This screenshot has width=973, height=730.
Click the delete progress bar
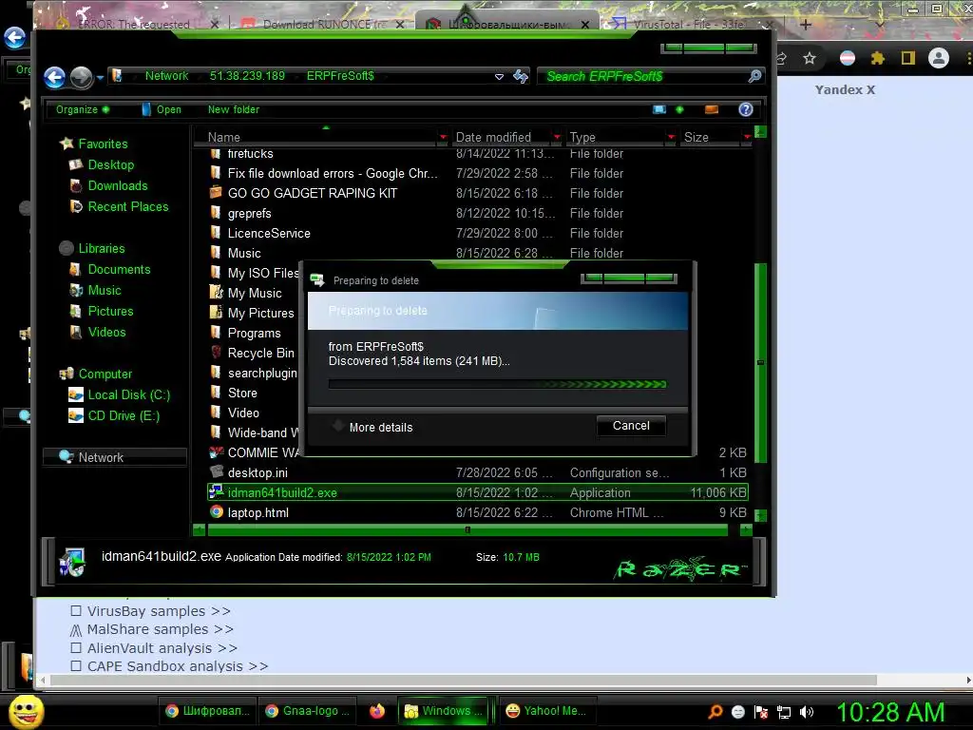[x=498, y=384]
